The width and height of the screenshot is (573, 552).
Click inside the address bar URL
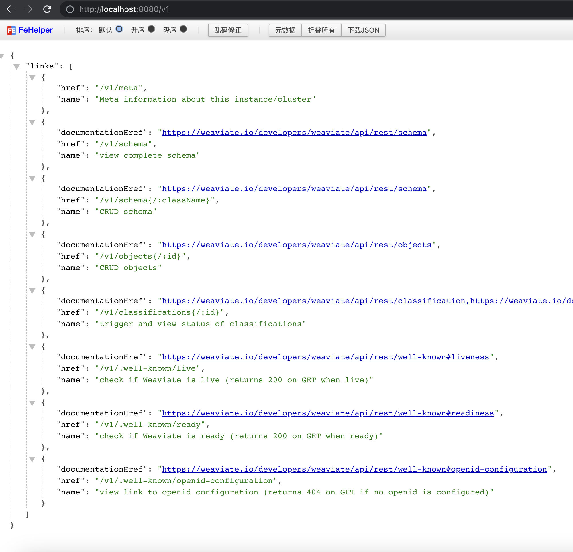124,9
